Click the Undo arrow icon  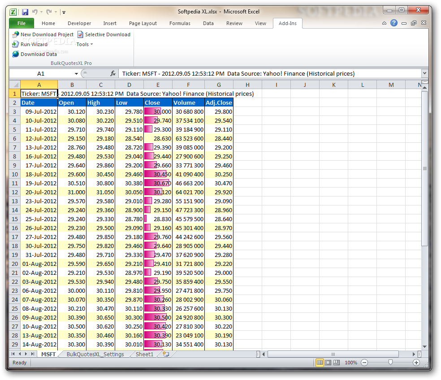pyautogui.click(x=35, y=12)
